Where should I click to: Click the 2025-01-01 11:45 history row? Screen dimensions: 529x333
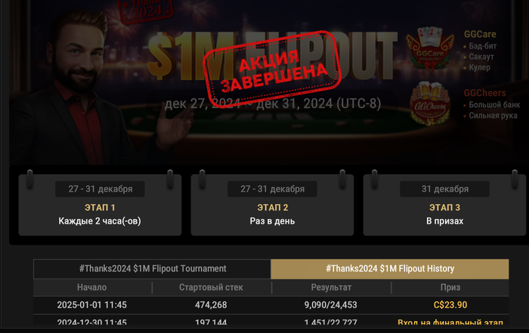point(271,305)
